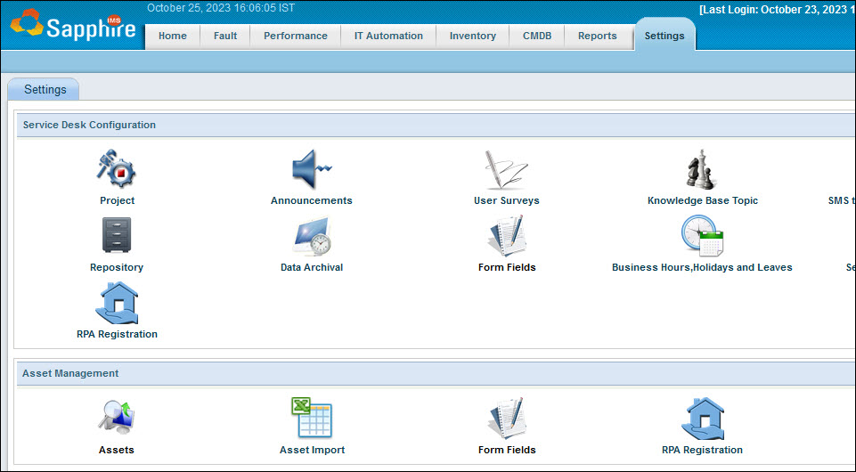Click RPA Registration in Service Desk Configuration
The height and width of the screenshot is (472, 856).
117,304
